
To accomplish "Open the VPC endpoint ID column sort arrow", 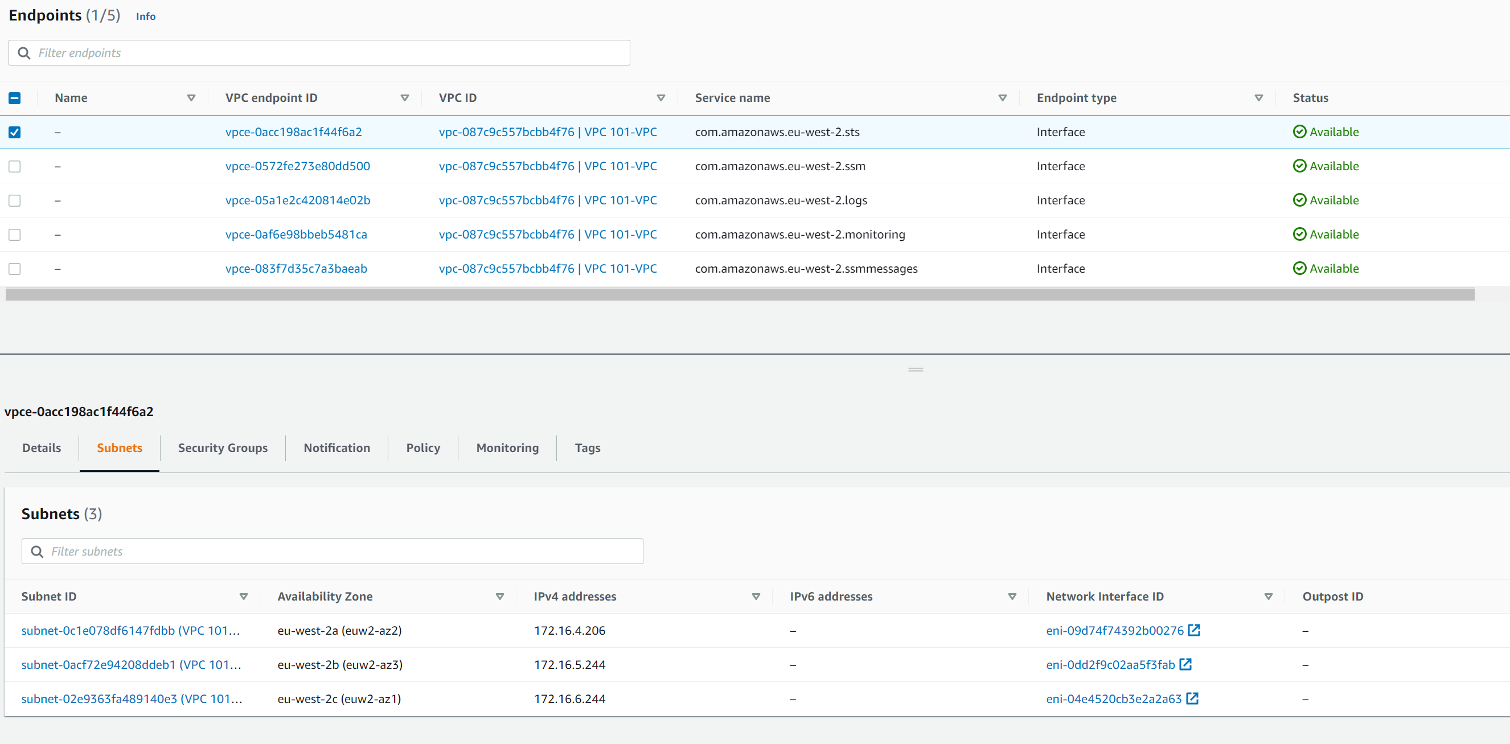I will (x=404, y=98).
